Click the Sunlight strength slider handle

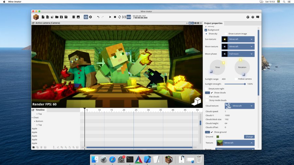click(x=245, y=84)
